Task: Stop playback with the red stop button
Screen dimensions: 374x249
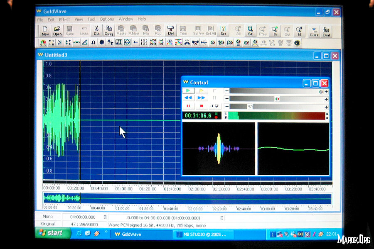Action: pyautogui.click(x=201, y=106)
